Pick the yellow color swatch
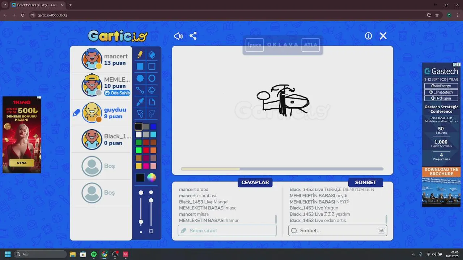This screenshot has height=260, width=463. (x=139, y=166)
